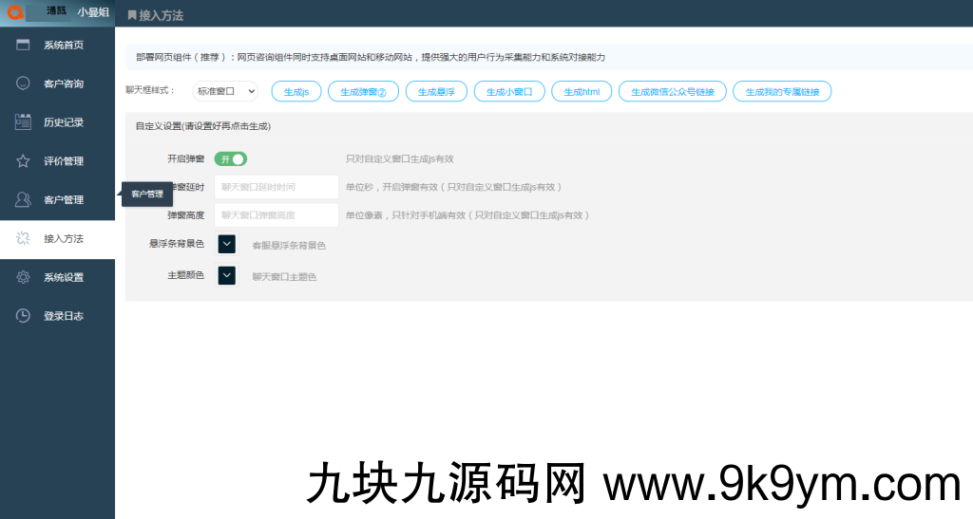The height and width of the screenshot is (519, 973).
Task: Open 历史记录 menu entry
Action: [57, 122]
